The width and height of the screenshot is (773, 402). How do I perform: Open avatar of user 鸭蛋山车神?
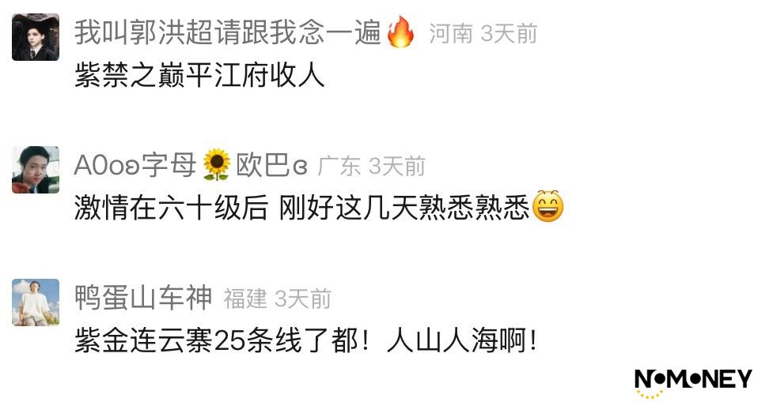pyautogui.click(x=36, y=302)
